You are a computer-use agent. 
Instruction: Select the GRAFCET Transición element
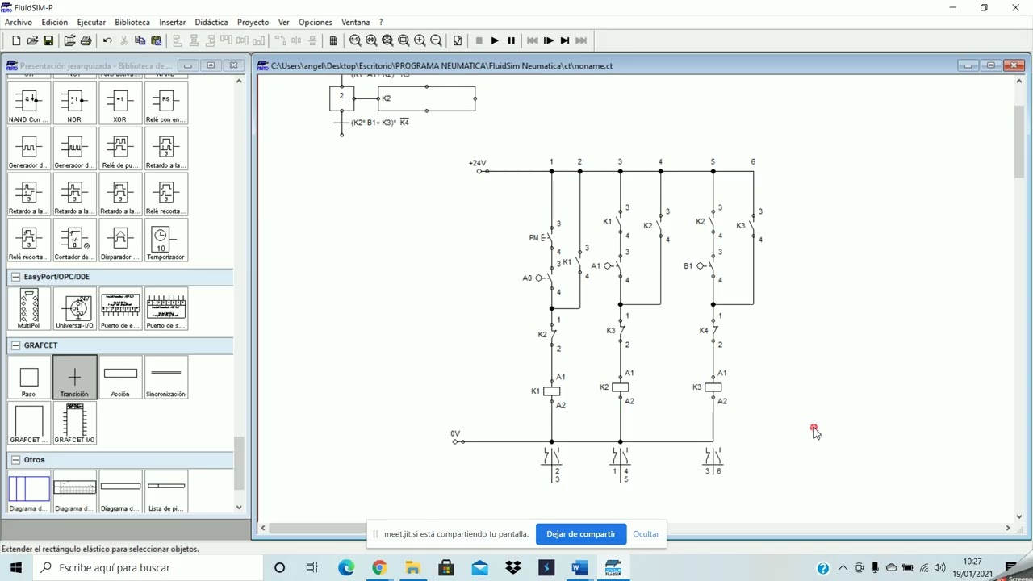click(x=74, y=378)
